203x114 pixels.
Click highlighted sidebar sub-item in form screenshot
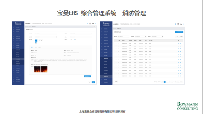point(18,59)
